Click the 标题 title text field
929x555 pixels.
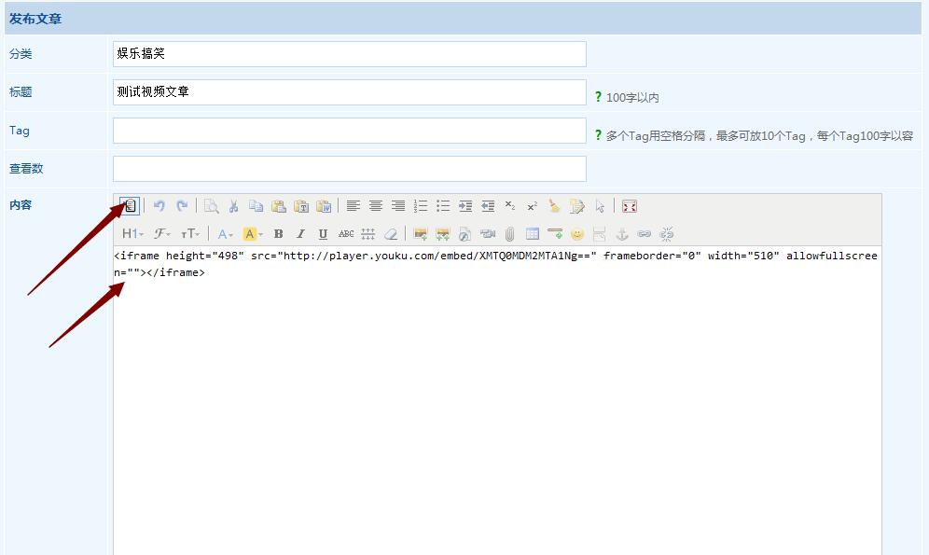point(349,92)
